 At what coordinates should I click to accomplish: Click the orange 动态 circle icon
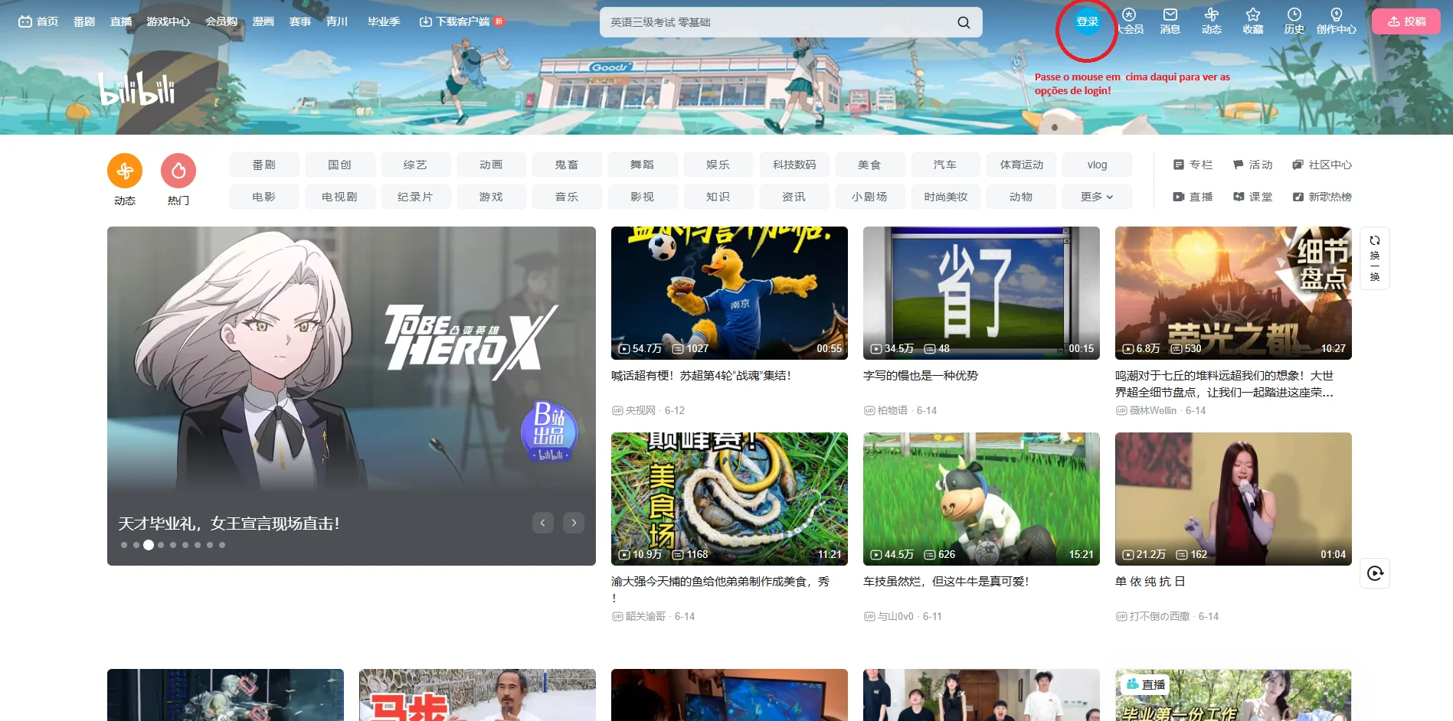[x=125, y=171]
